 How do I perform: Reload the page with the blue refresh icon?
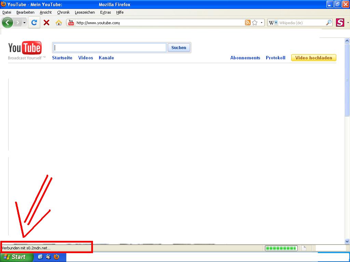click(x=34, y=23)
